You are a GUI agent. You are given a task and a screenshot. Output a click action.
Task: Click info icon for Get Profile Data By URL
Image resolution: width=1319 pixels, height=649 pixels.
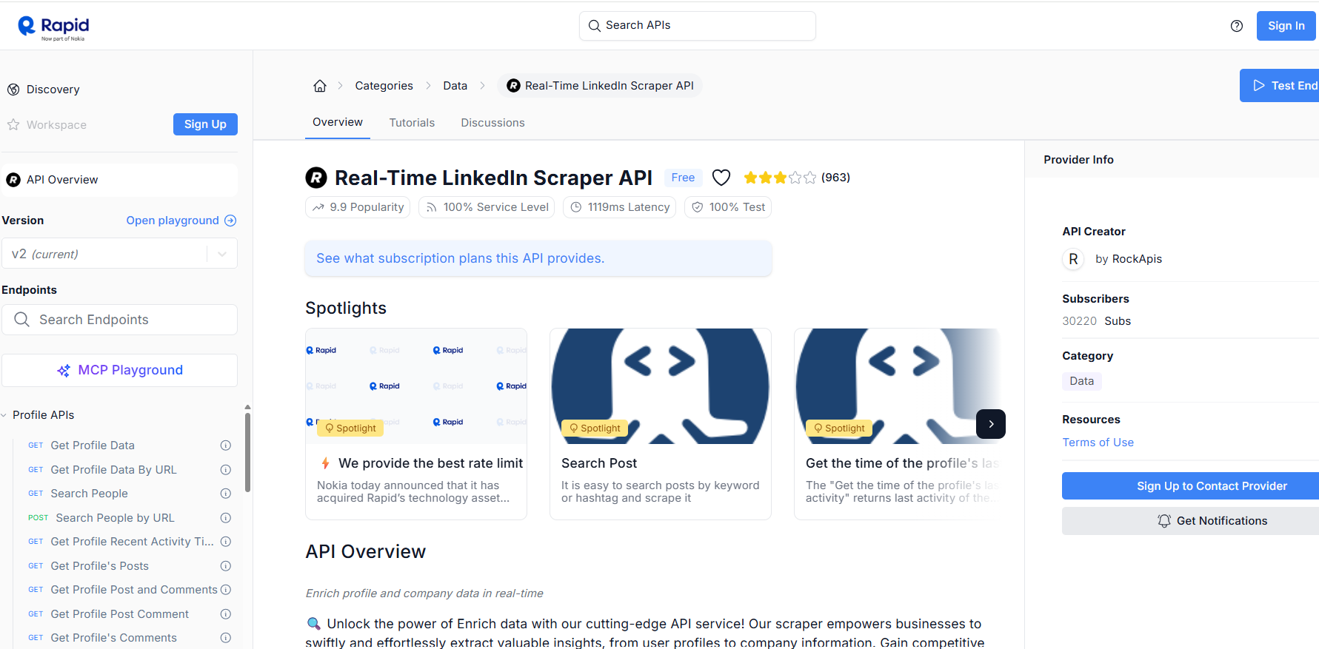[x=226, y=470]
